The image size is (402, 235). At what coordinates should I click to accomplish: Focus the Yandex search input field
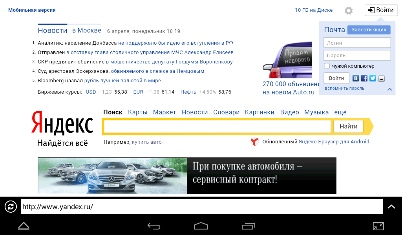tap(217, 127)
